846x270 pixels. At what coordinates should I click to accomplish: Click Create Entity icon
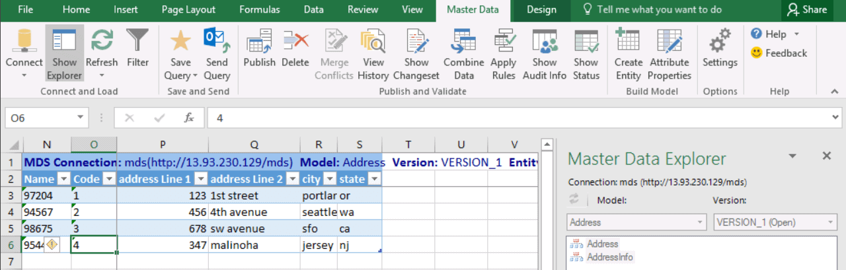628,41
